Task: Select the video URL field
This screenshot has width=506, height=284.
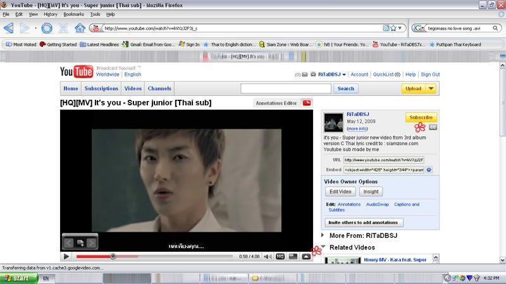Action: (x=383, y=160)
